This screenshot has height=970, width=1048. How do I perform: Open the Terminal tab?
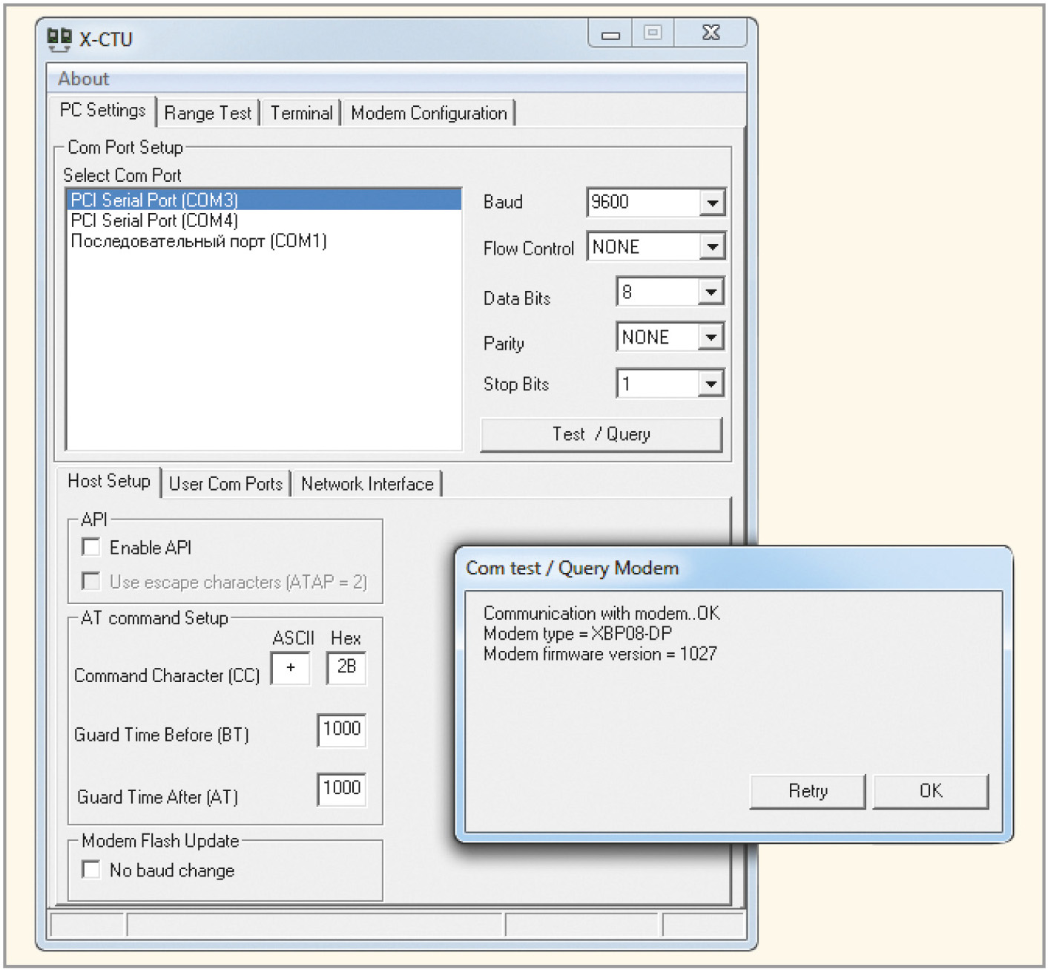point(301,113)
